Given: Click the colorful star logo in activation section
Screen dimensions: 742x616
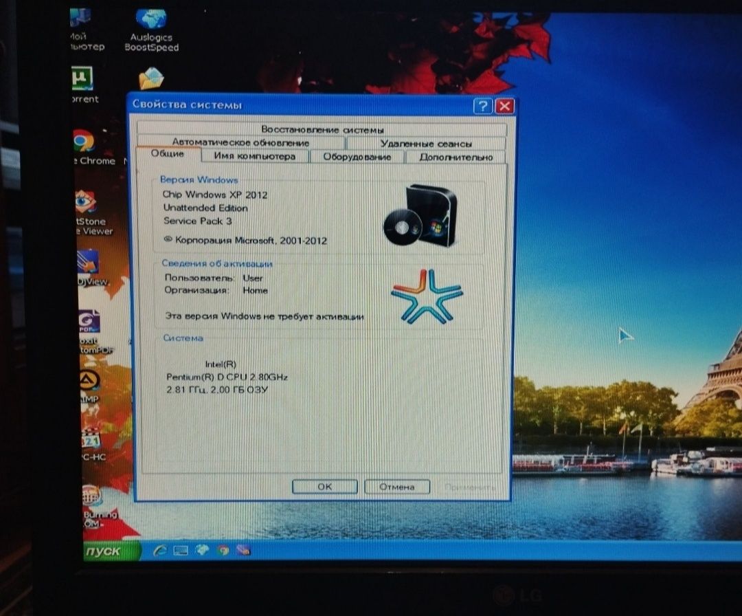Looking at the screenshot, I should pyautogui.click(x=427, y=296).
